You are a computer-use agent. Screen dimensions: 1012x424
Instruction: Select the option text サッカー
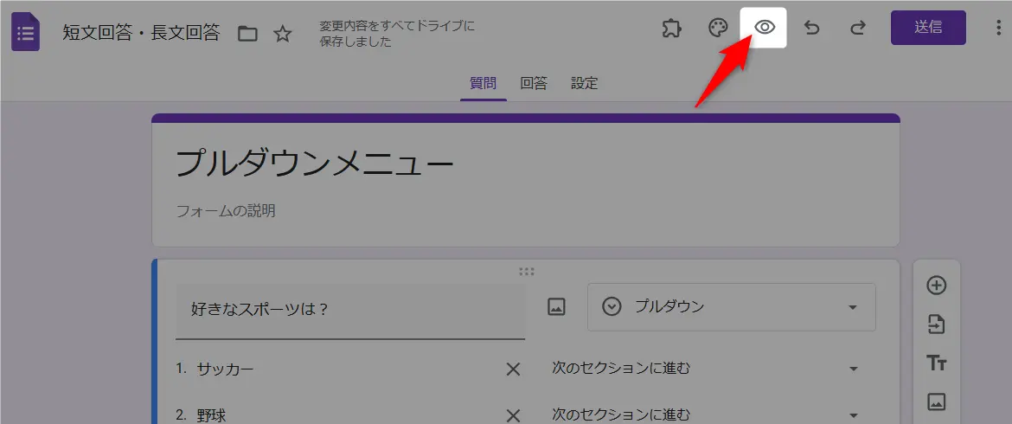225,369
